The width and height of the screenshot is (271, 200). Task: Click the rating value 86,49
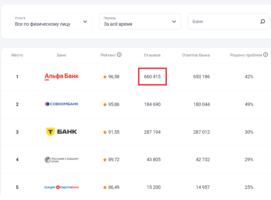pos(114,187)
